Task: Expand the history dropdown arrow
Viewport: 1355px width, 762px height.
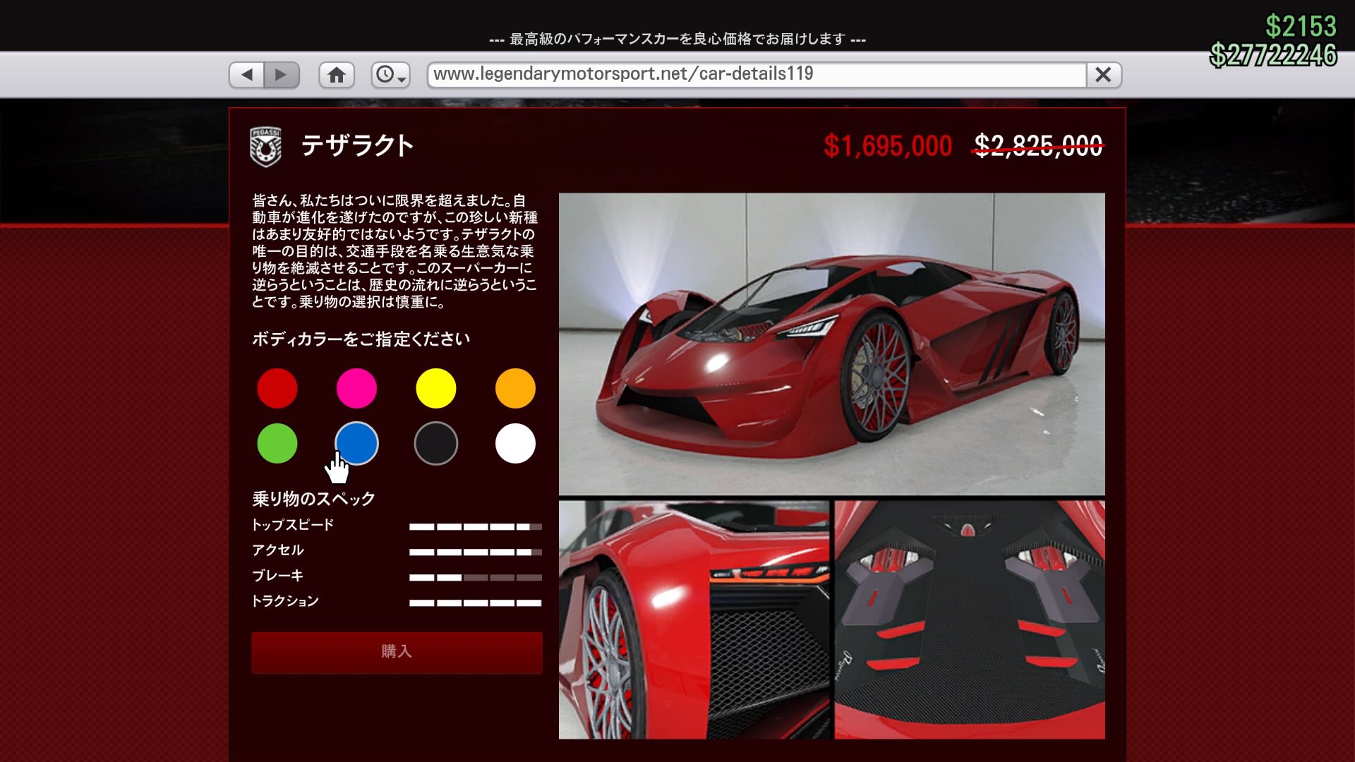Action: pos(402,79)
